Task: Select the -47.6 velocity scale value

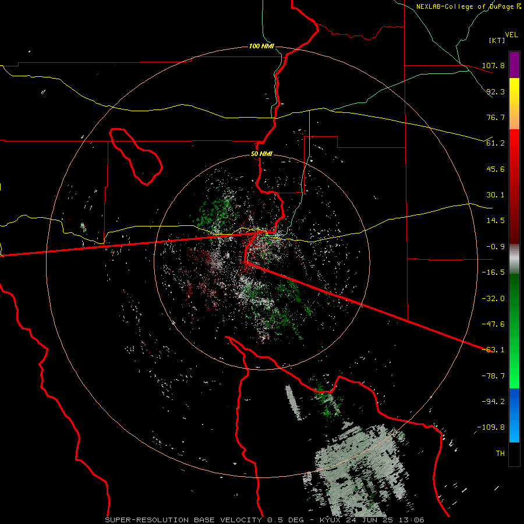Action: point(493,324)
